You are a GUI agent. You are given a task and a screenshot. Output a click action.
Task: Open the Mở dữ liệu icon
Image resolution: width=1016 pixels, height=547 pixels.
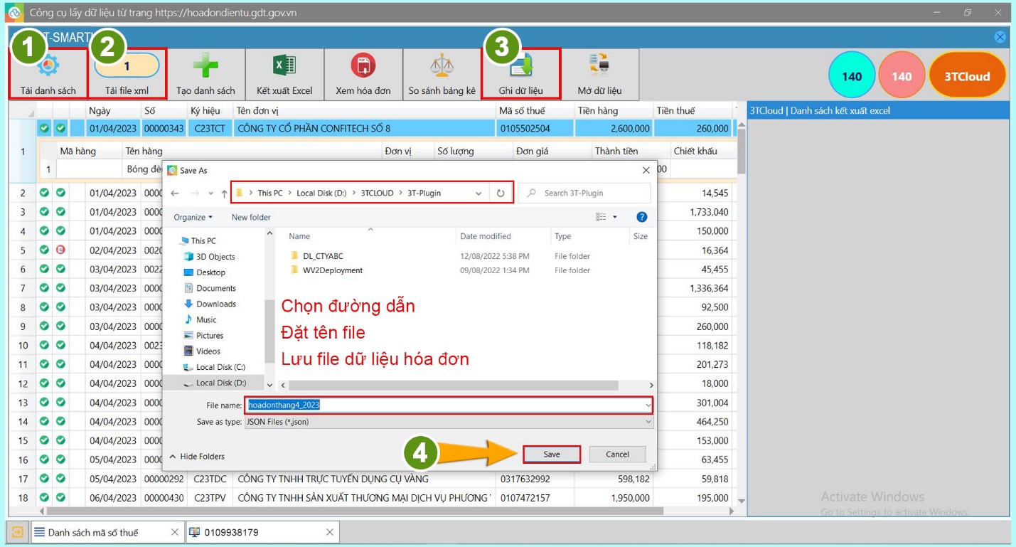599,66
